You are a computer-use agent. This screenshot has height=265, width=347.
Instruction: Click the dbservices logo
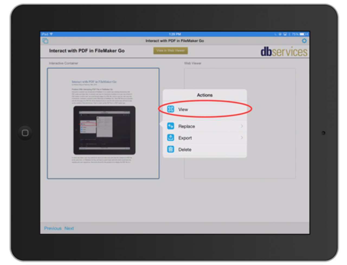[x=284, y=52]
